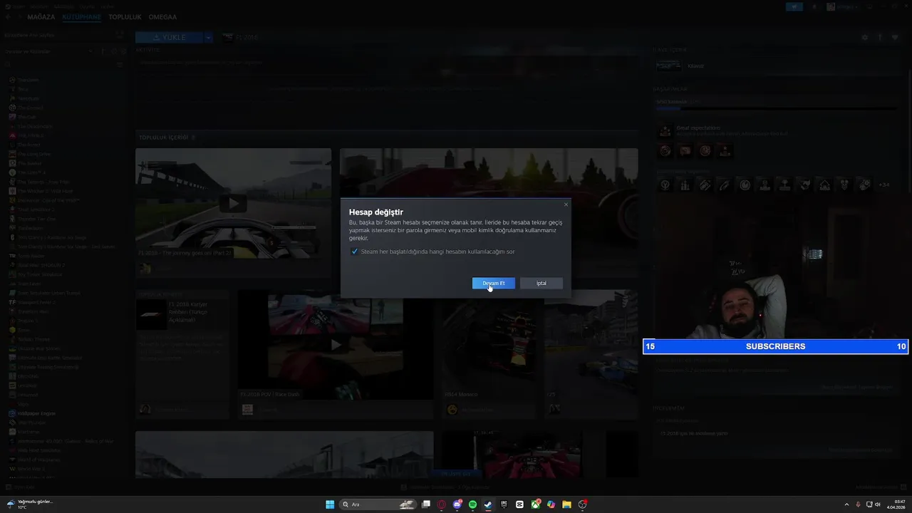The height and width of the screenshot is (513, 912).
Task: Open Discord from the taskbar
Action: (457, 504)
